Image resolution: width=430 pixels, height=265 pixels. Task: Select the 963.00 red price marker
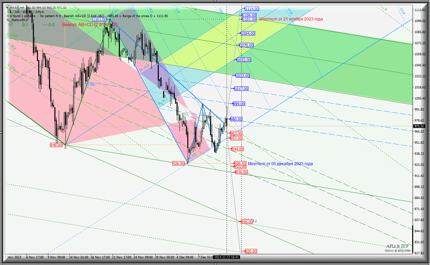(x=236, y=133)
